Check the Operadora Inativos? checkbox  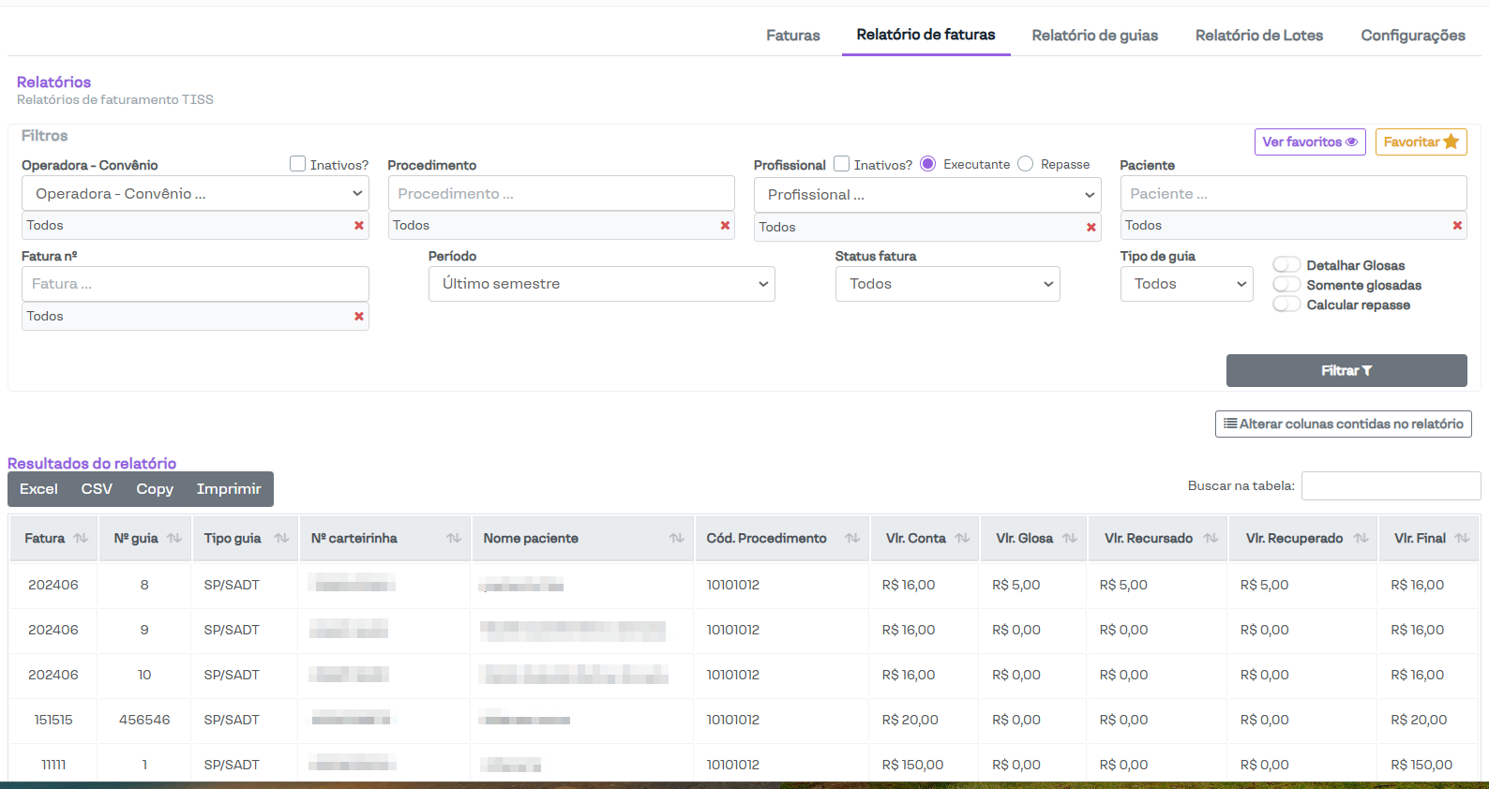point(298,164)
